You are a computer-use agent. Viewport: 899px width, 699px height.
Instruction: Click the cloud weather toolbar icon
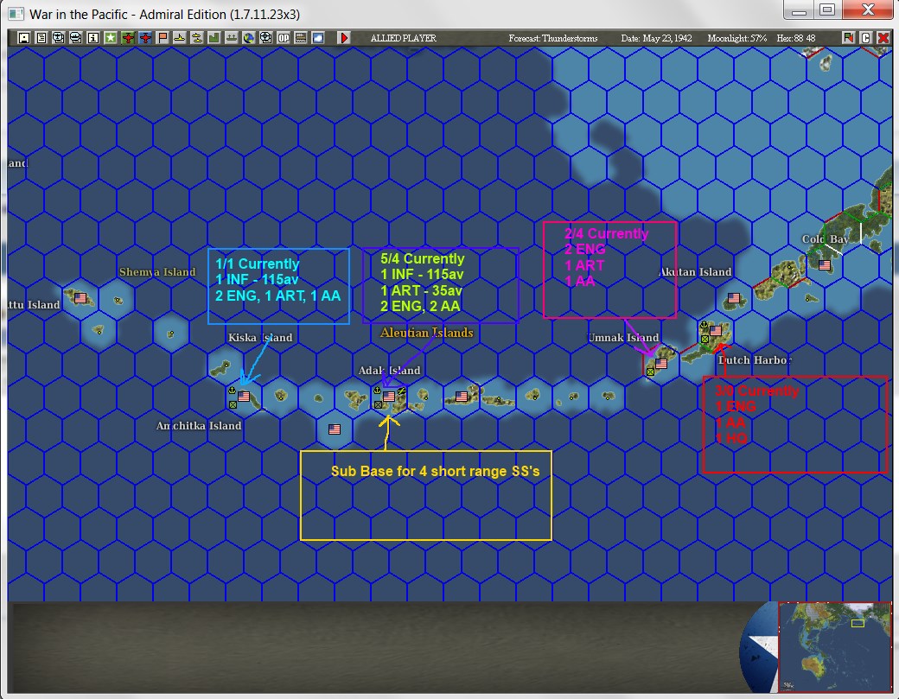point(317,38)
